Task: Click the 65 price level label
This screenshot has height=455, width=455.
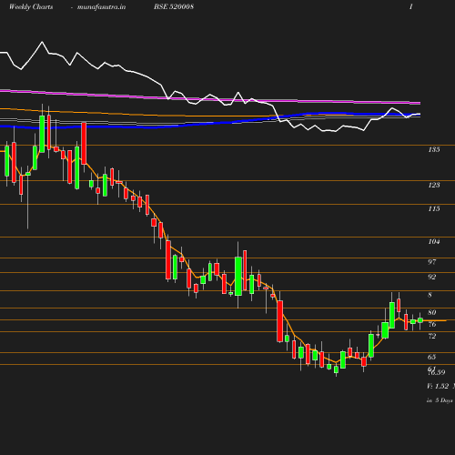Action: 432,357
